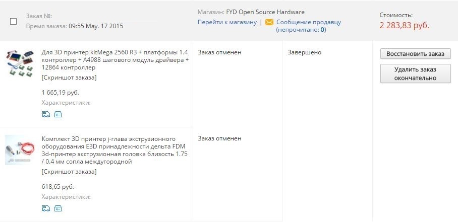View Скриншот заказа for the kitMega item
Image resolution: width=458 pixels, height=224 pixels.
[x=69, y=78]
